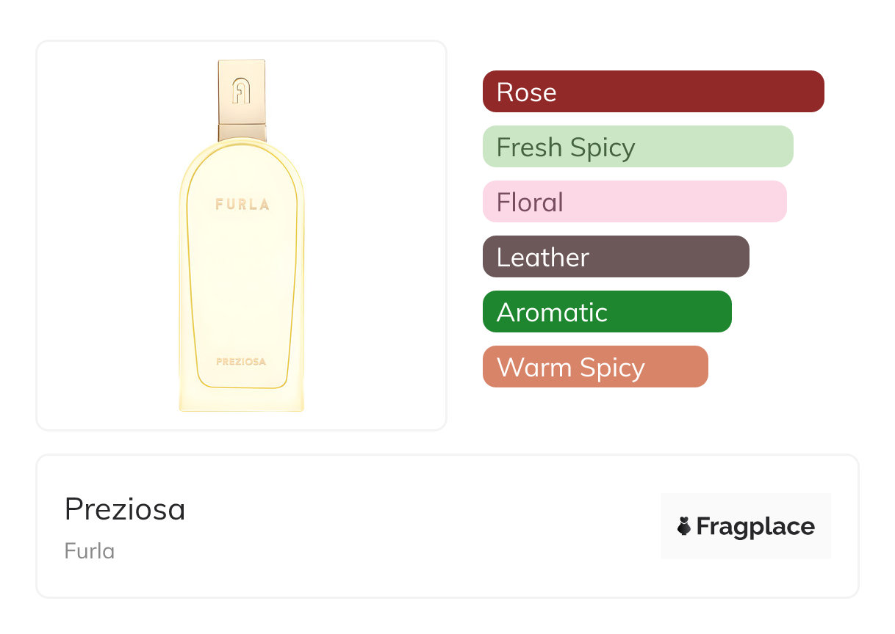Select the green Aromatic accord bar
895x634 pixels.
(x=607, y=312)
